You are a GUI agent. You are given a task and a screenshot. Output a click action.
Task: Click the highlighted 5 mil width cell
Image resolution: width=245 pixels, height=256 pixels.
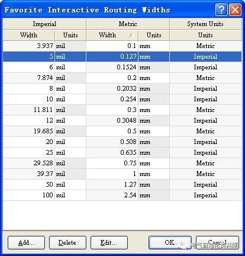(29, 56)
